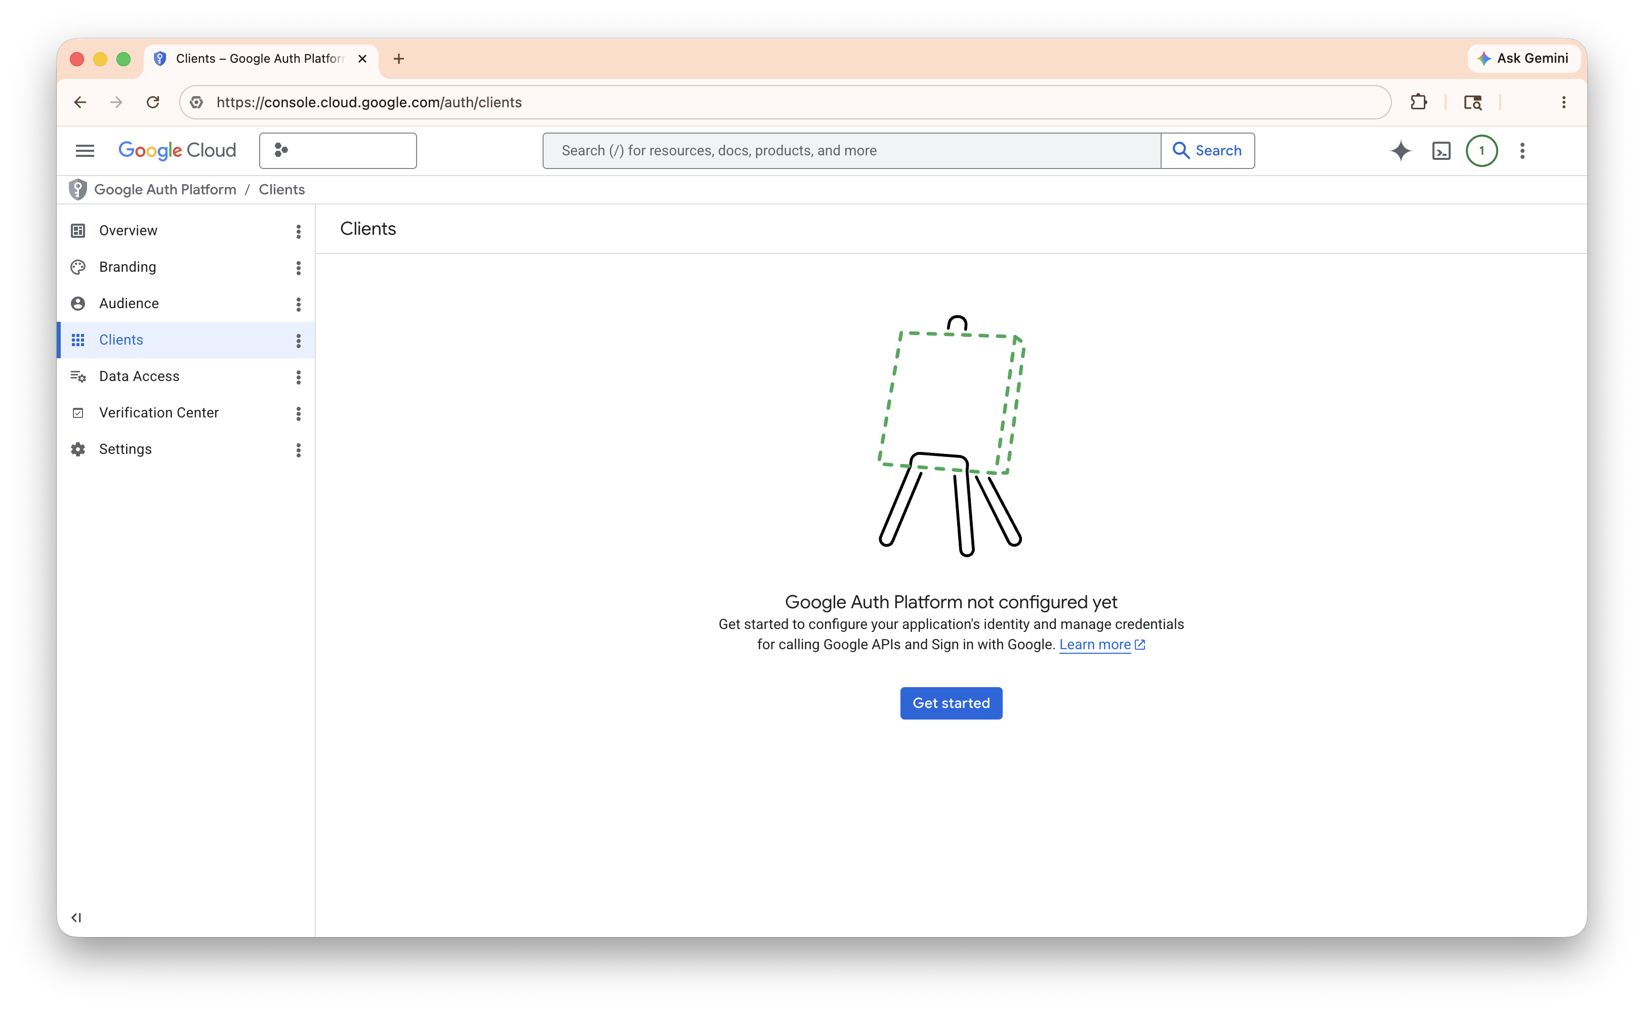The width and height of the screenshot is (1644, 1012).
Task: Go back in browser history
Action: tap(80, 102)
